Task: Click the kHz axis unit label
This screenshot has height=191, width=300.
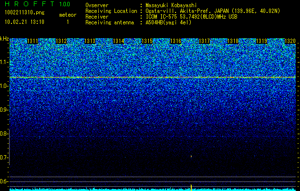Action: point(4,39)
